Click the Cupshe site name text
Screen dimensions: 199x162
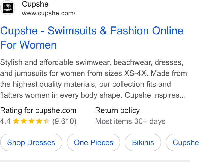35,4
